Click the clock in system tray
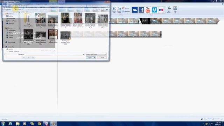Image resolution: width=224 pixels, height=126 pixels. [218, 124]
